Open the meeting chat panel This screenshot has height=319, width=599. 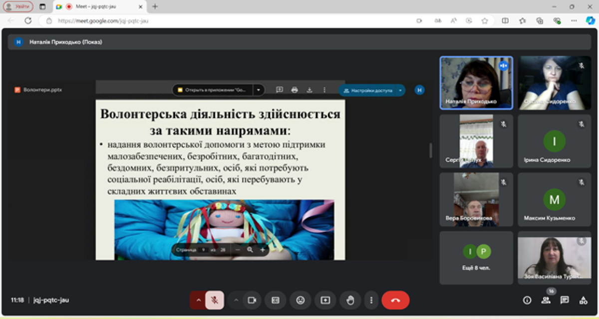point(565,300)
